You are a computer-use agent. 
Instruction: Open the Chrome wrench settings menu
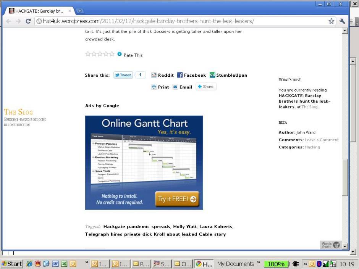342,21
